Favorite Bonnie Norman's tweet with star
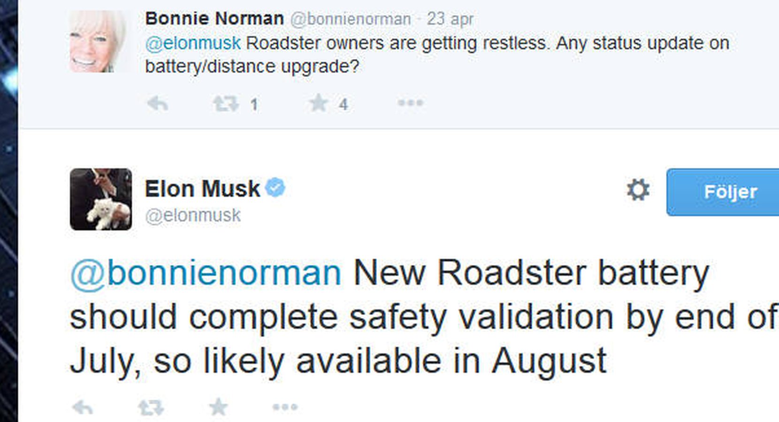This screenshot has height=422, width=779. (x=319, y=103)
